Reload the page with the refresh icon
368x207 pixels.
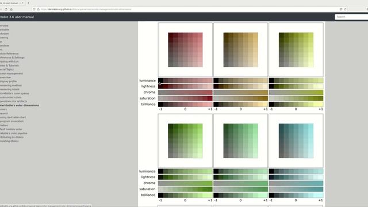tap(6, 9)
